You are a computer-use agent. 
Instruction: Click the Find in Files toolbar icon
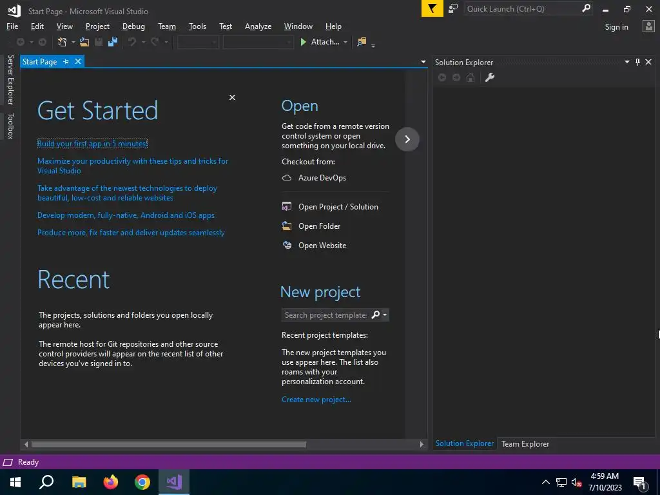tap(362, 42)
